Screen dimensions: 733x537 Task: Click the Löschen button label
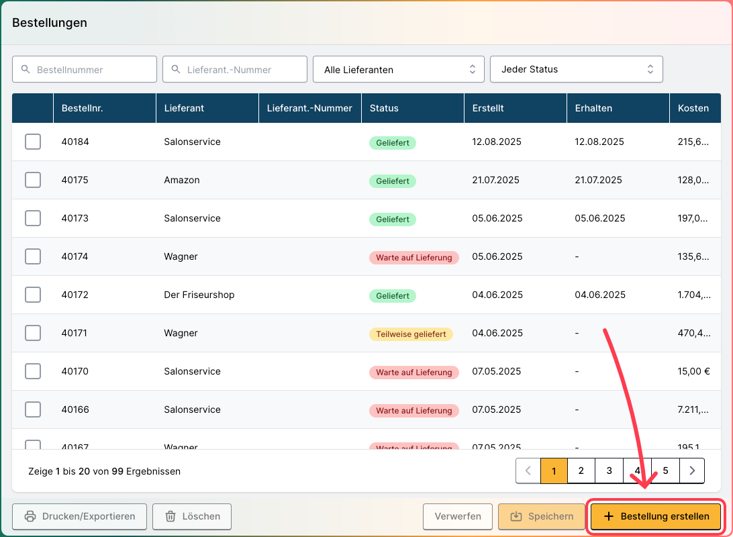[x=201, y=516]
